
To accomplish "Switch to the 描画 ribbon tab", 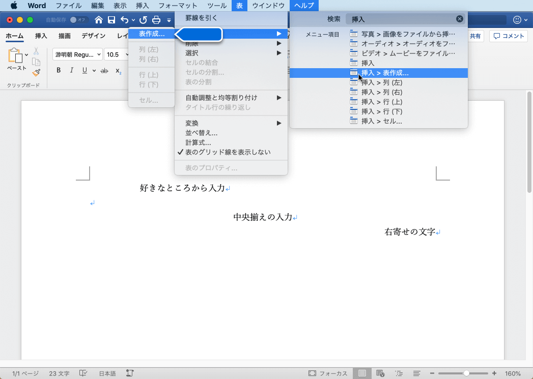I will 65,36.
